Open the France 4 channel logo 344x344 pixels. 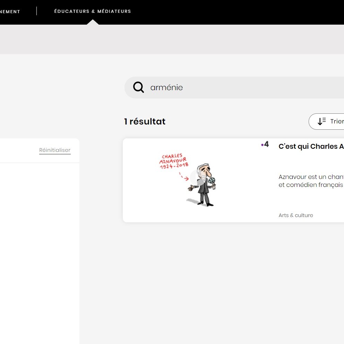pos(265,144)
